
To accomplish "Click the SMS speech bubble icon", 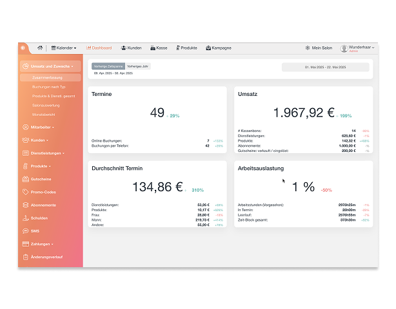I will (26, 231).
